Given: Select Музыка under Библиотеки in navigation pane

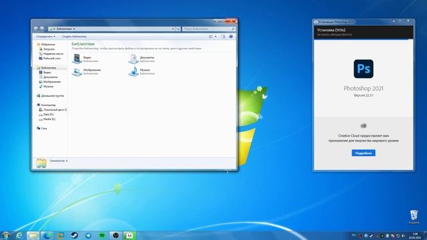Looking at the screenshot, I should (x=46, y=86).
